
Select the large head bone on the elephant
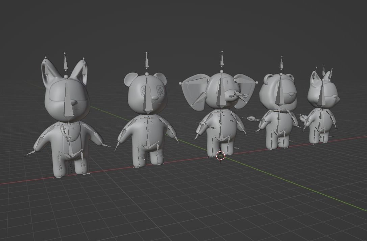(221, 90)
